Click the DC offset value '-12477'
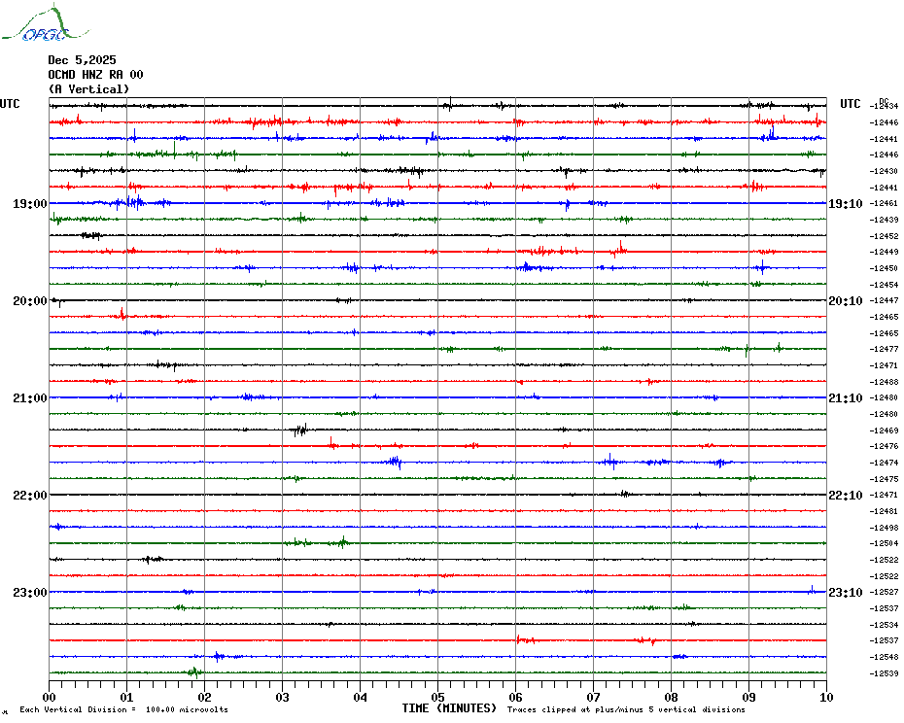 click(x=884, y=350)
